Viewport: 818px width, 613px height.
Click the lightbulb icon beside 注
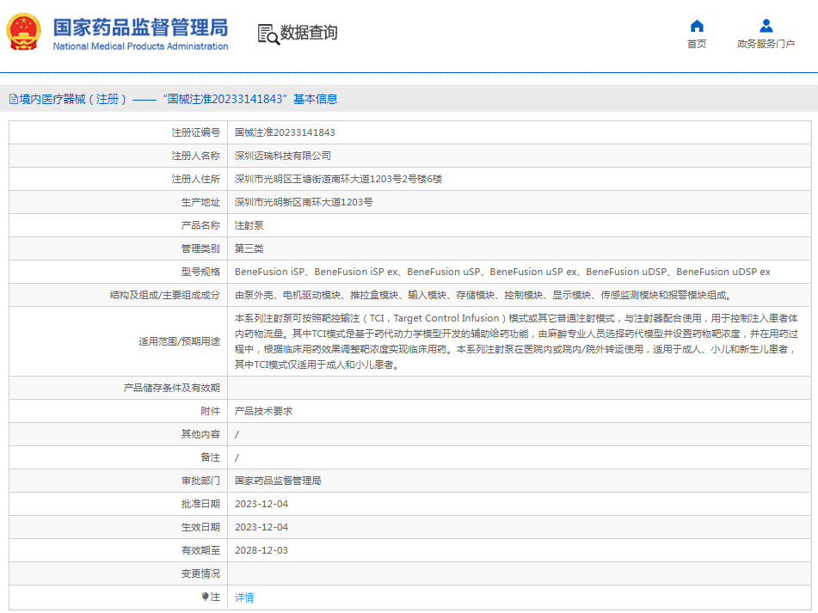click(x=205, y=597)
